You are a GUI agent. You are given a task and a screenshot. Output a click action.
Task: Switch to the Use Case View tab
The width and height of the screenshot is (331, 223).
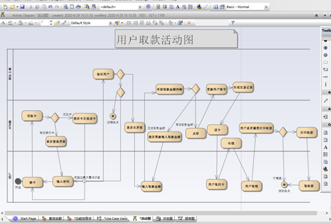tap(112, 219)
